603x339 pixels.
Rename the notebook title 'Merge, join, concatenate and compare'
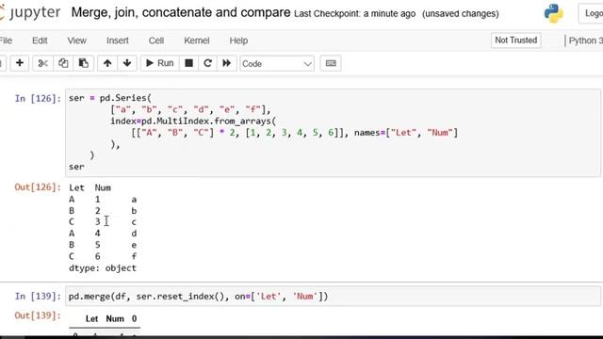(x=181, y=12)
